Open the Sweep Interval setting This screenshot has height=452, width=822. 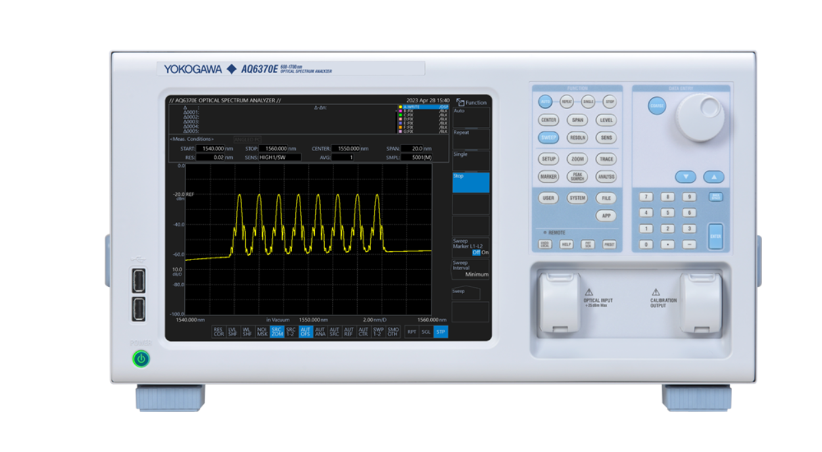(470, 269)
